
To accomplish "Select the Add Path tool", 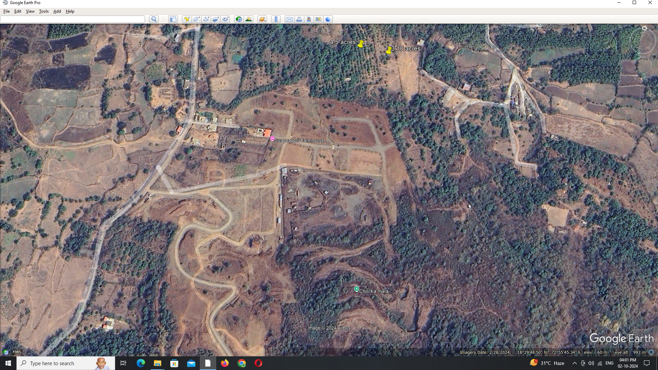I will [206, 19].
